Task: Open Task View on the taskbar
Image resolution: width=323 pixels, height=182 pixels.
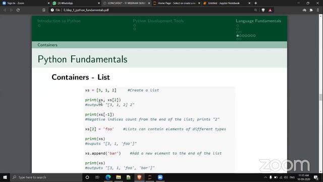Action: (97, 177)
